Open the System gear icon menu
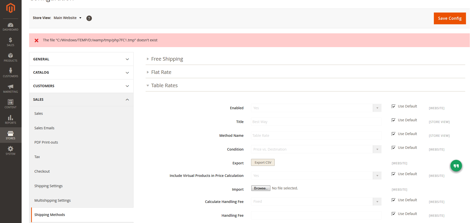Viewport: 470px width, 223px height. click(11, 151)
